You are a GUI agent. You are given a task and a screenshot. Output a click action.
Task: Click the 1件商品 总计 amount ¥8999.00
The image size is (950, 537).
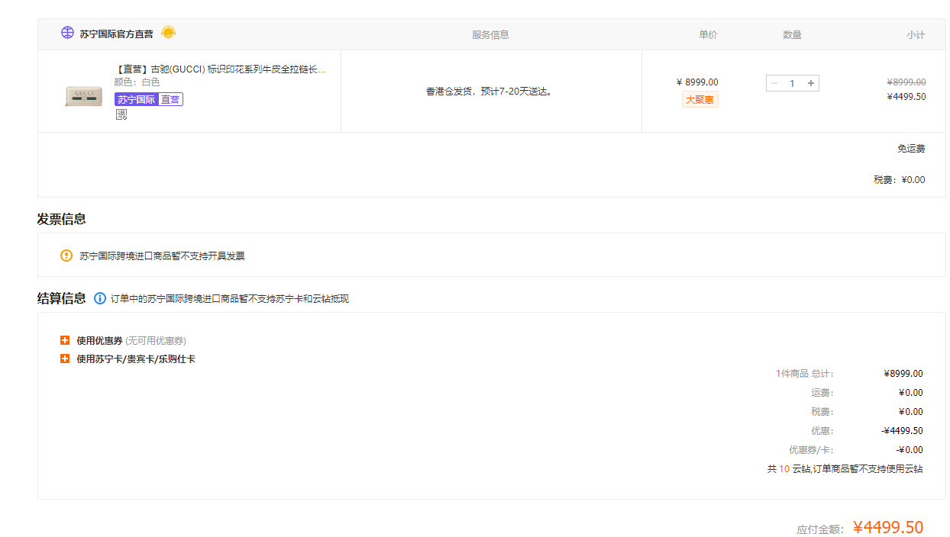coord(903,374)
